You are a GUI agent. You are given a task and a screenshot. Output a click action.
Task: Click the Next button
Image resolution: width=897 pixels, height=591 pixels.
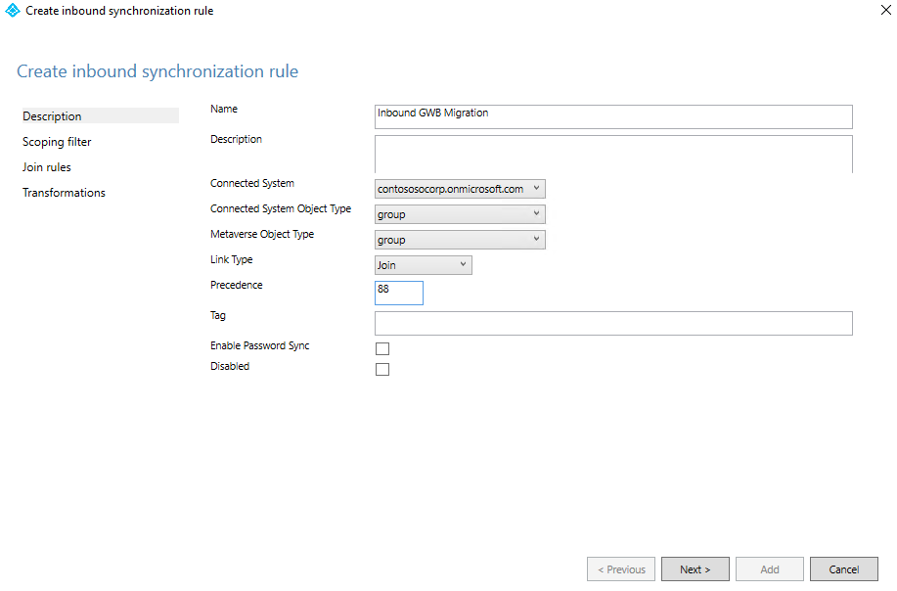click(695, 569)
